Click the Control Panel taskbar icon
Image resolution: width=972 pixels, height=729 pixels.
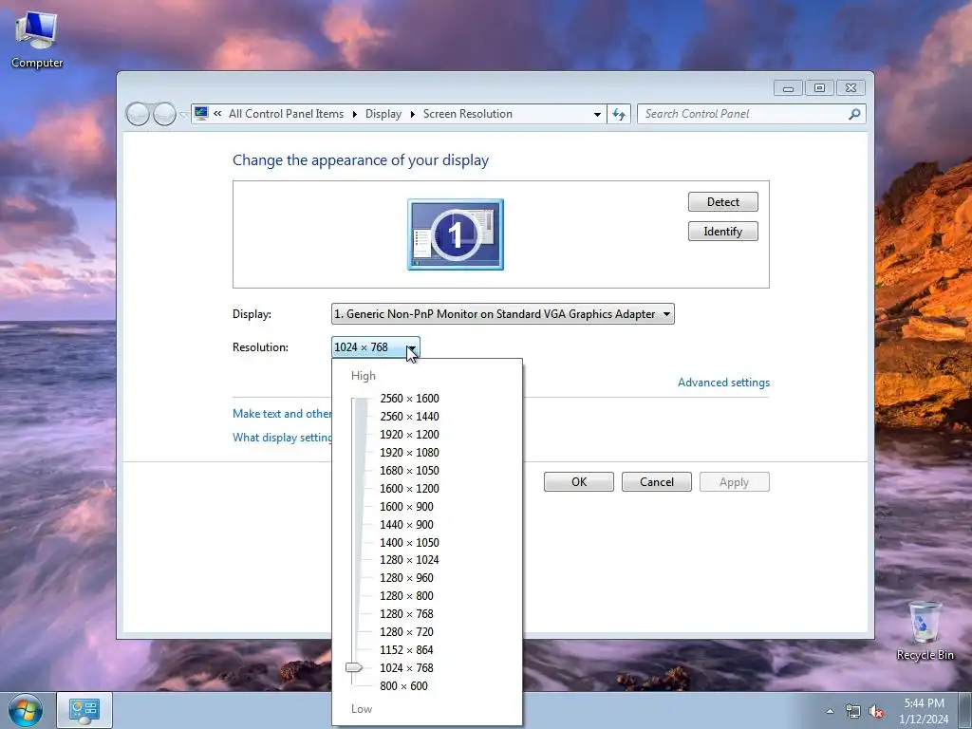click(x=84, y=710)
